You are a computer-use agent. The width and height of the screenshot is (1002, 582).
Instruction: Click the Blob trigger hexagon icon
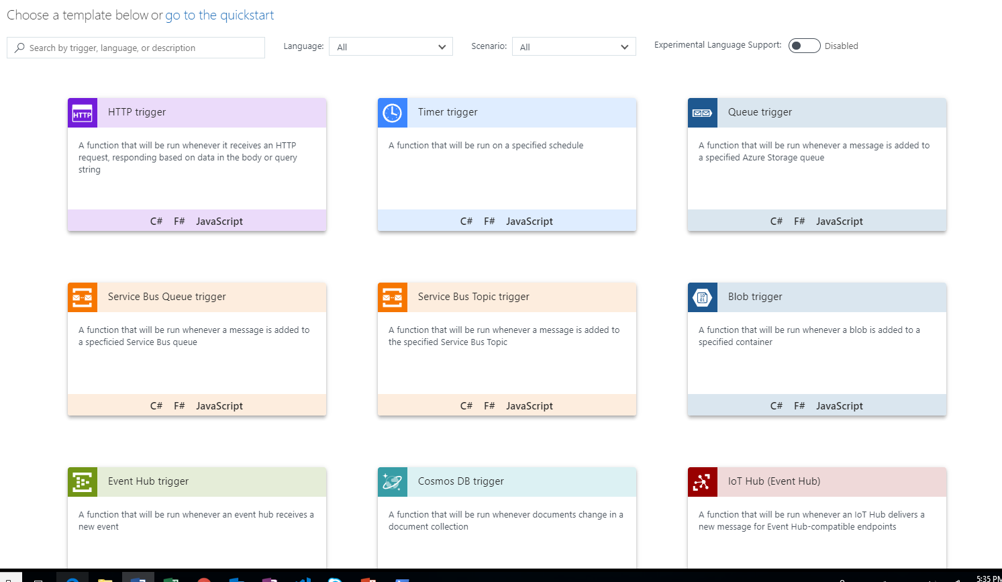pos(703,297)
